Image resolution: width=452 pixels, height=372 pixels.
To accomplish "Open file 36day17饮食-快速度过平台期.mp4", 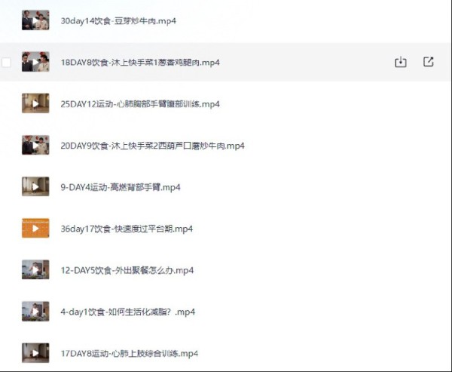I will (127, 229).
